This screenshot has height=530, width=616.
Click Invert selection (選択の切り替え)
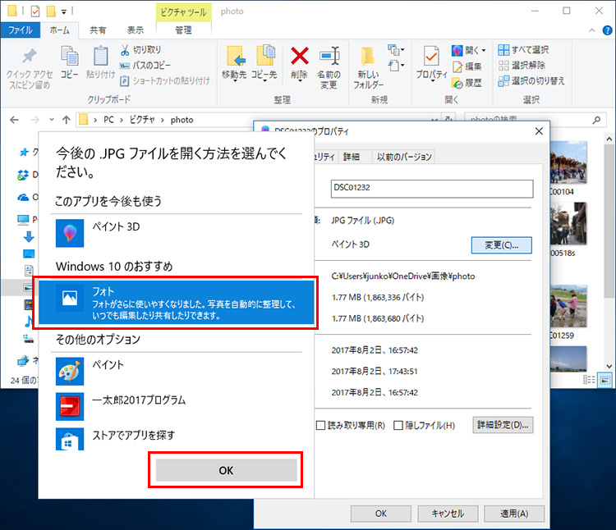(531, 81)
